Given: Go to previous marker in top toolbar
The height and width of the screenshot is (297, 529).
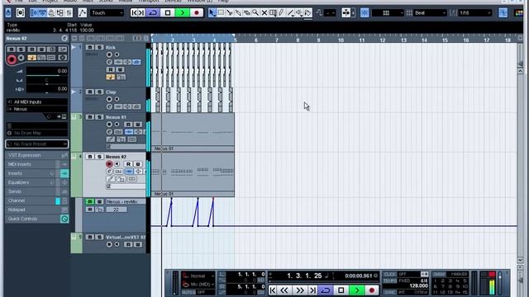Looking at the screenshot, I should point(134,13).
